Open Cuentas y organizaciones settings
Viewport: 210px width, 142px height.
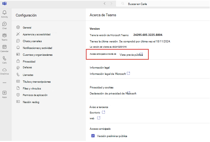[38, 55]
